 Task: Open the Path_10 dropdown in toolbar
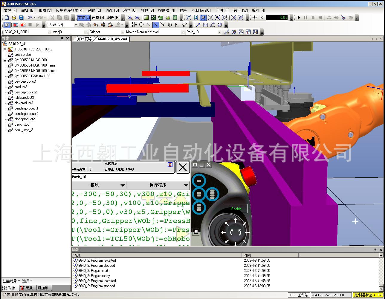[x=219, y=32]
